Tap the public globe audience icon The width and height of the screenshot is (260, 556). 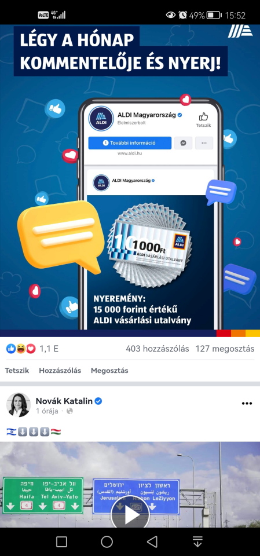click(x=69, y=411)
